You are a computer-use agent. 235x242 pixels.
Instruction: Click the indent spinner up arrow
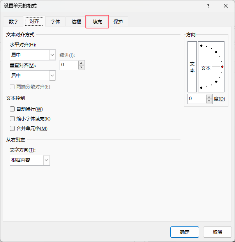pyautogui.click(x=81, y=63)
